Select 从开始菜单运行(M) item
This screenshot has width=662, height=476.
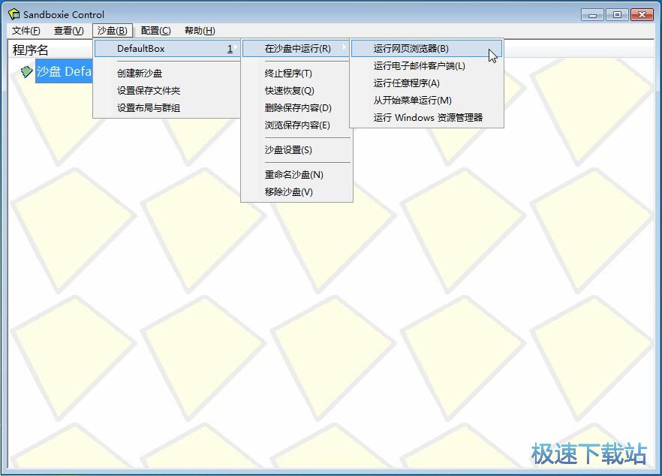click(426, 101)
